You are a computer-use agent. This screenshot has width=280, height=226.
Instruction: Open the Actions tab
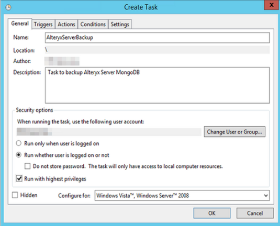tap(66, 24)
